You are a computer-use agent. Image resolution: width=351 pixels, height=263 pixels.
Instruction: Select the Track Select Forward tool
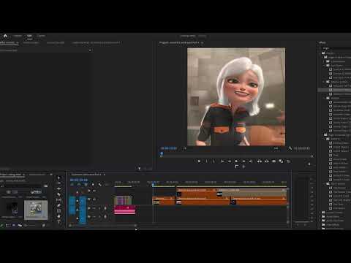[x=59, y=183]
